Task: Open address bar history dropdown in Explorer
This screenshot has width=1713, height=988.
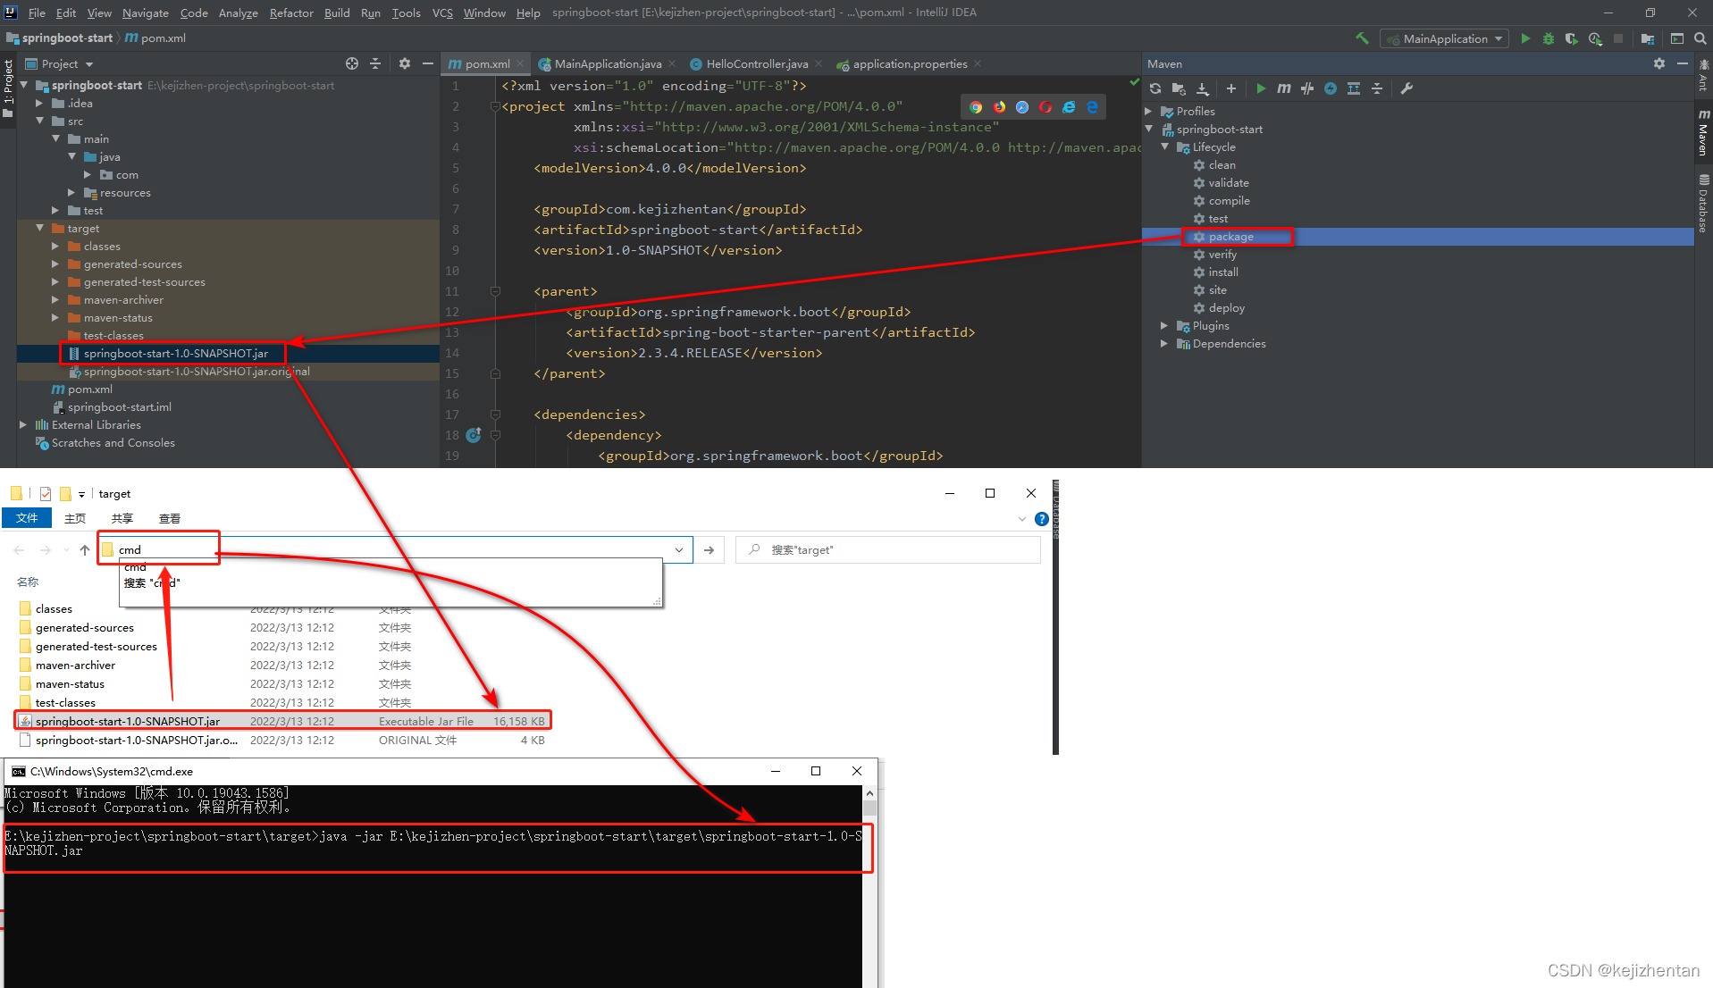Action: coord(679,549)
